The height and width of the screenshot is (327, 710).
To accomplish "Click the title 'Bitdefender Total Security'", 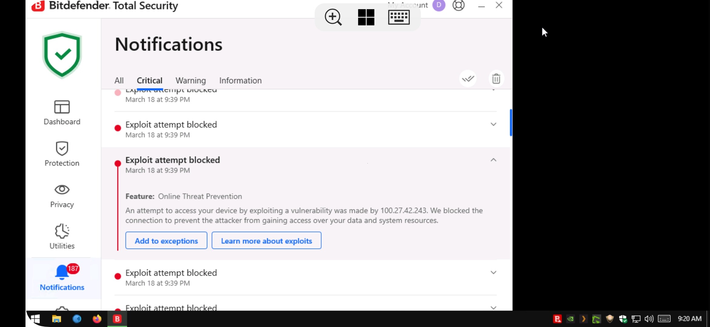I will [113, 5].
